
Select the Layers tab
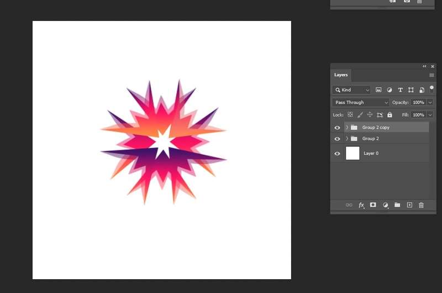click(x=341, y=75)
